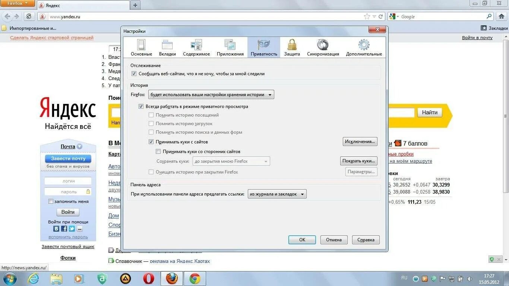Viewport: 509px width, 286px height.
Task: Toggle 'Помнить историю посещений' checkbox
Action: (151, 115)
